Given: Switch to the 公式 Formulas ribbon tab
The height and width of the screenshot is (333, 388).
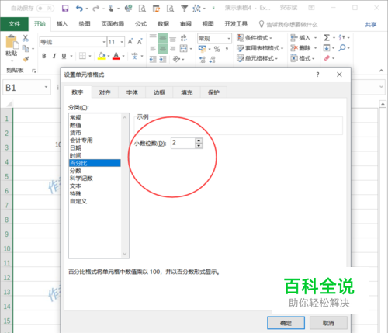Looking at the screenshot, I should pos(140,24).
